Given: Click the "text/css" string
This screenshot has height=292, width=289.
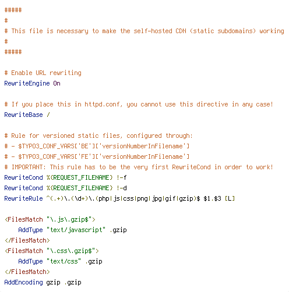Looking at the screenshot, I should click(64, 261).
